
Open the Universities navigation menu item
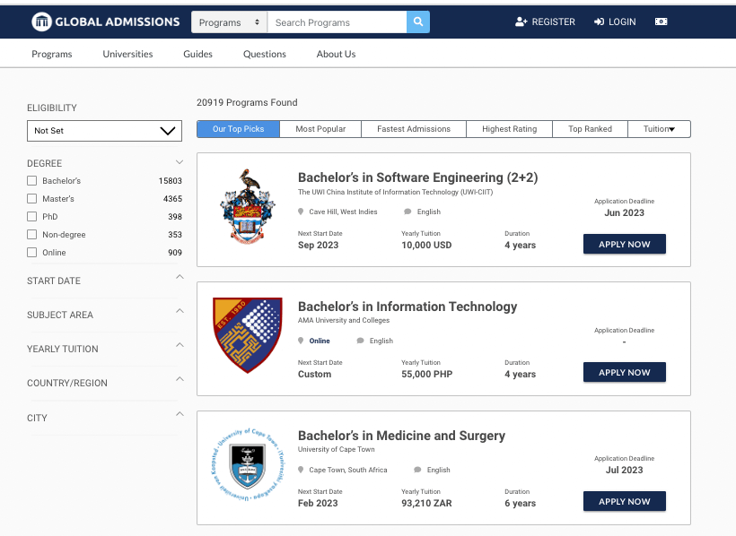tap(127, 54)
